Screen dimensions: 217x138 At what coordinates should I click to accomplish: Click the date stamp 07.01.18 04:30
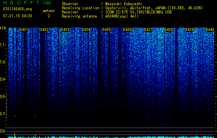18,16
